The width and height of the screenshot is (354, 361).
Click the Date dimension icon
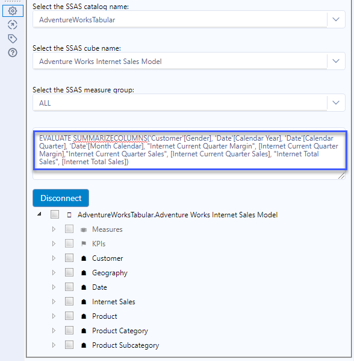point(84,287)
